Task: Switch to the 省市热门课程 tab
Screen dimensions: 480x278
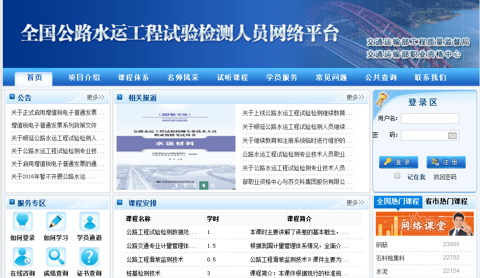Action: (446, 202)
